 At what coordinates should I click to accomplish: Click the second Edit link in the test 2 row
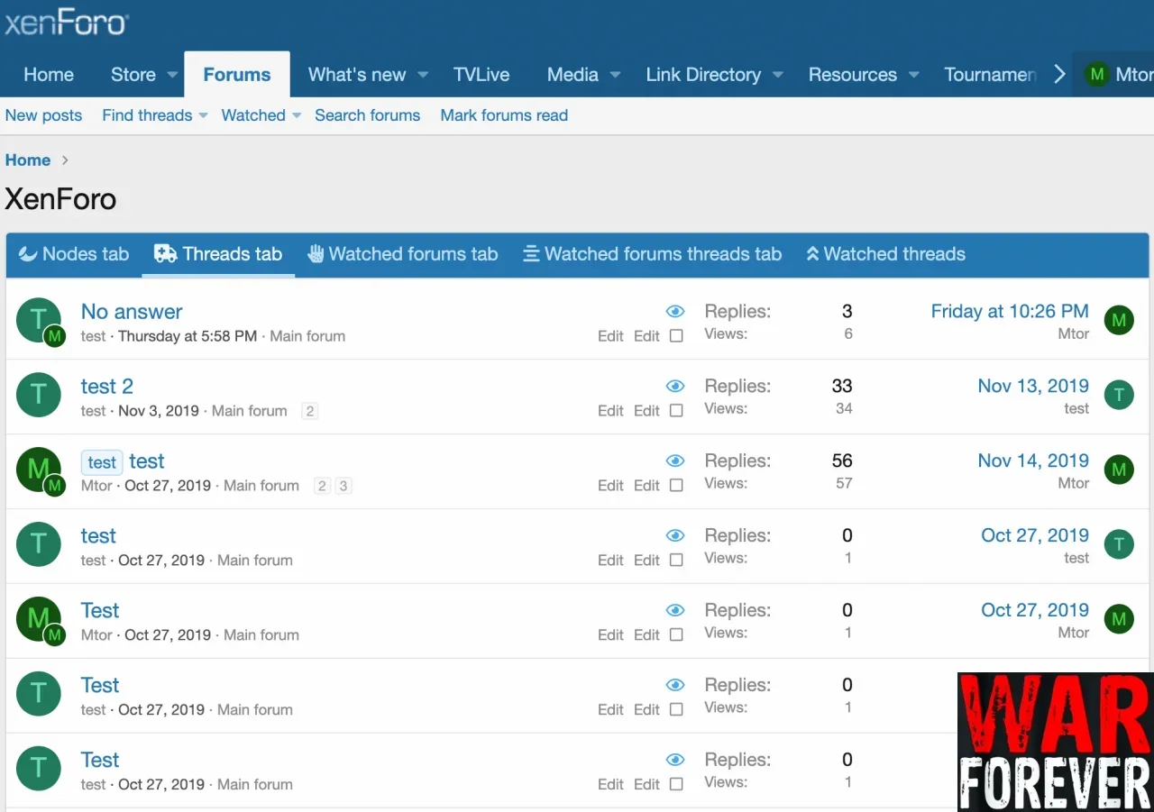pos(646,411)
